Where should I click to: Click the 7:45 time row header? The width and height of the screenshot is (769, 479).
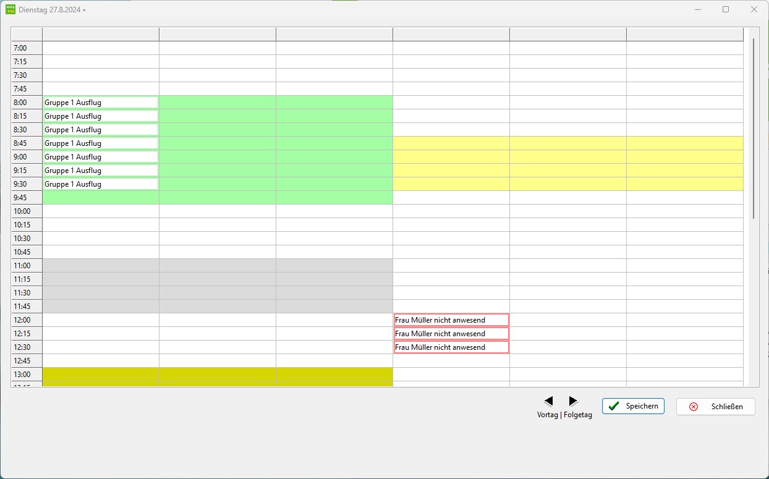pos(27,89)
